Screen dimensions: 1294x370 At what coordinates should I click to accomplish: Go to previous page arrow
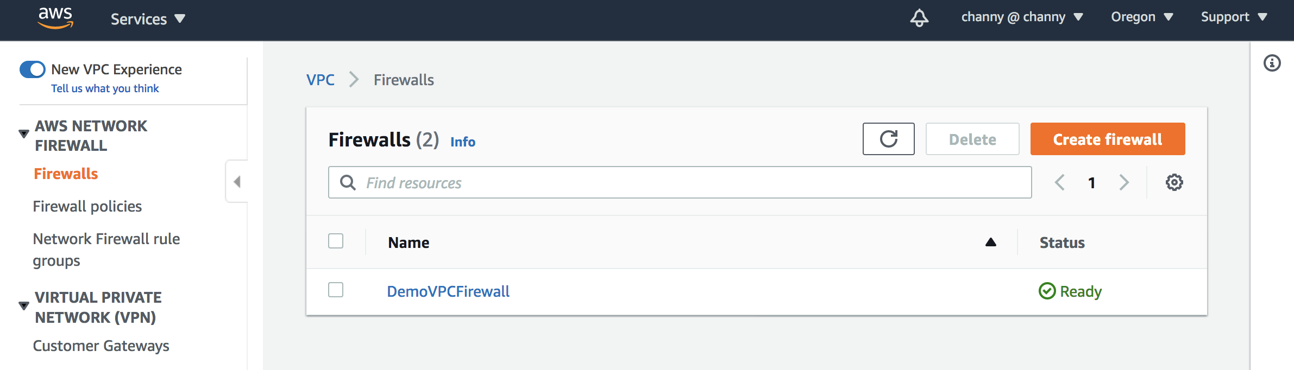click(x=1059, y=182)
